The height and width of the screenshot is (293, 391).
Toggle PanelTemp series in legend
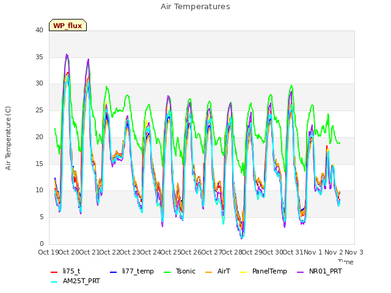coord(263,271)
